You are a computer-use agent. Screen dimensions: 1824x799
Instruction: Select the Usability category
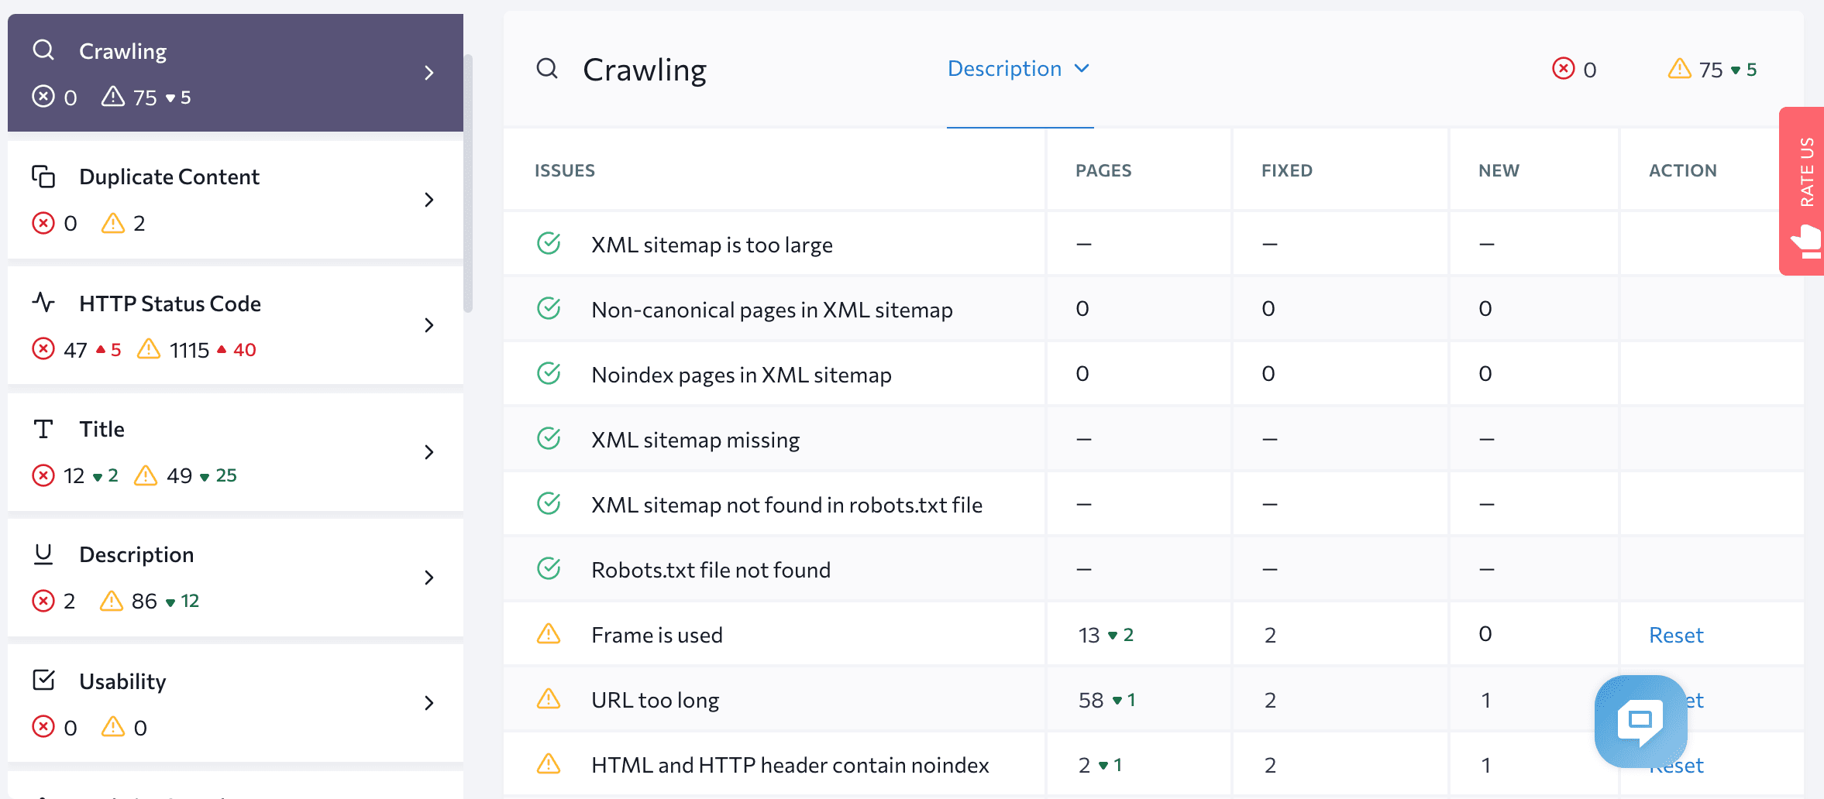236,703
